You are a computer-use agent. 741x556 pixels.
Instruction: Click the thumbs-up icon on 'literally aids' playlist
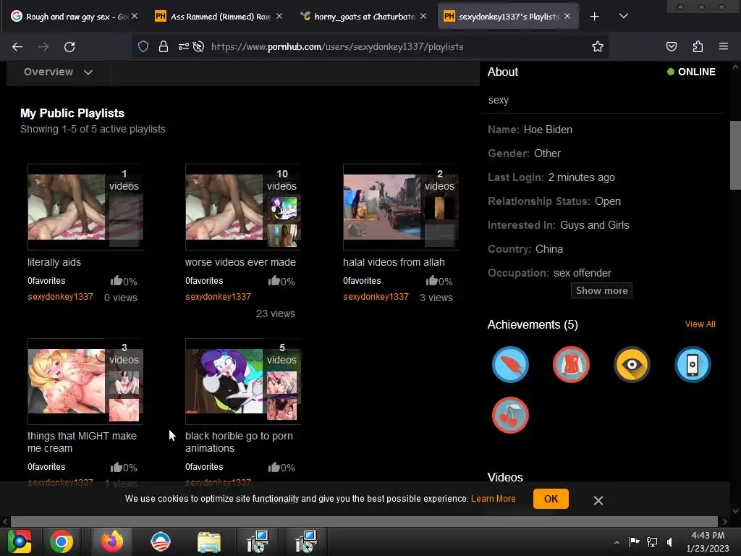point(116,281)
